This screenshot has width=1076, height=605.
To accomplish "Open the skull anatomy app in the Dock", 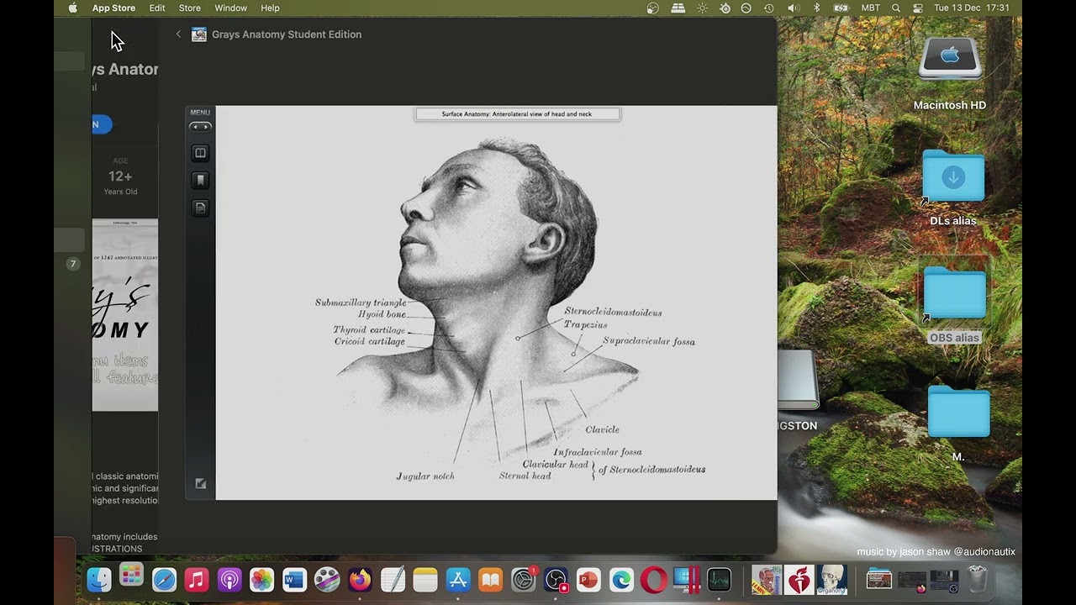I will (831, 580).
